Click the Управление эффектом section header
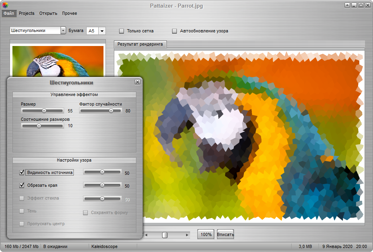 (74, 94)
